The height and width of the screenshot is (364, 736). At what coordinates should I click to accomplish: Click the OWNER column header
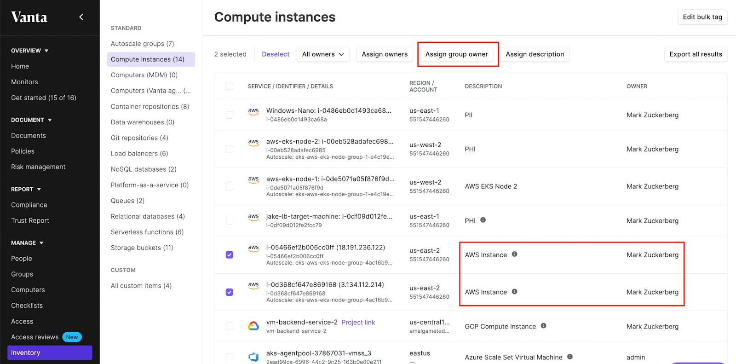tap(637, 87)
